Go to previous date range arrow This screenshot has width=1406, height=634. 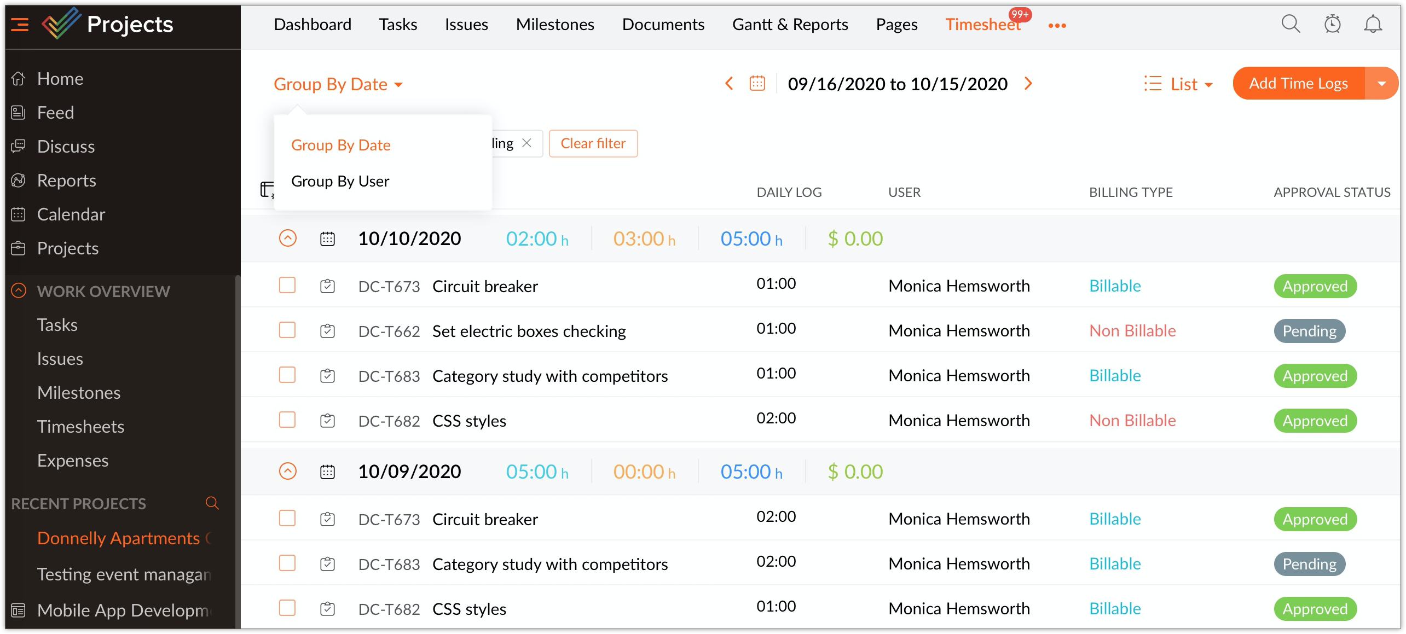[728, 83]
